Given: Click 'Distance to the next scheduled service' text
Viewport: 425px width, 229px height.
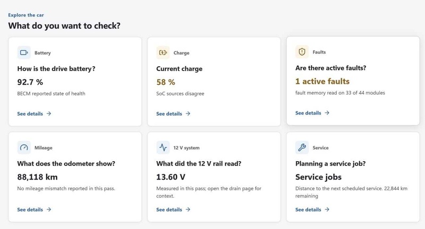Looking at the screenshot, I should coord(351,192).
